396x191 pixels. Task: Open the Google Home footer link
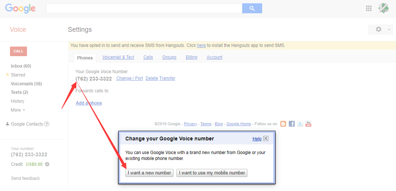238,124
